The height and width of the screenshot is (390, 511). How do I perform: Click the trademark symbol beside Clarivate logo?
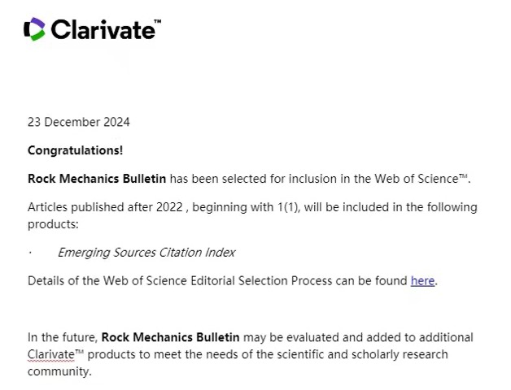point(157,22)
